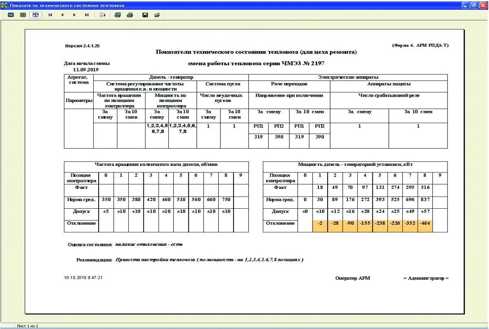
Task: Click the zoom to fit page icon
Action: (x=11, y=15)
